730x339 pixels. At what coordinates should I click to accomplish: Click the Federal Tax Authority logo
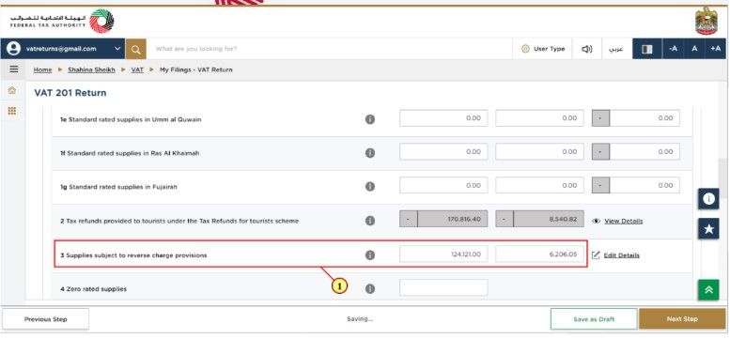62,22
